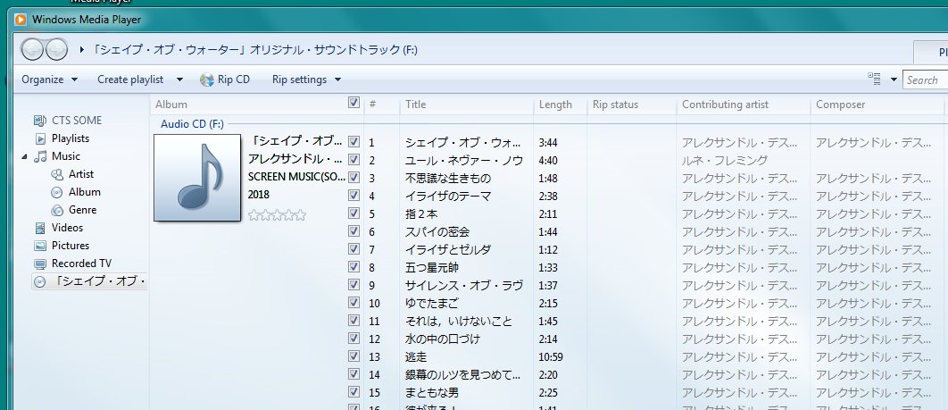This screenshot has width=948, height=410.
Task: Click the album year 2018
Action: (259, 195)
